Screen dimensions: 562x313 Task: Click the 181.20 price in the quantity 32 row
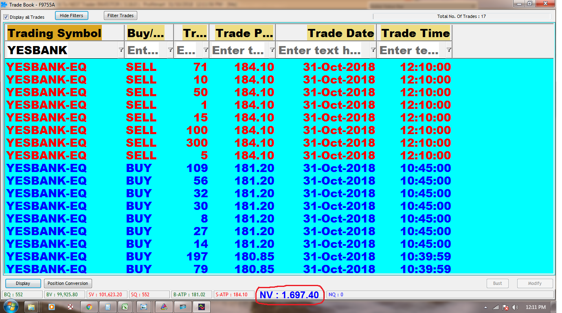pyautogui.click(x=254, y=193)
